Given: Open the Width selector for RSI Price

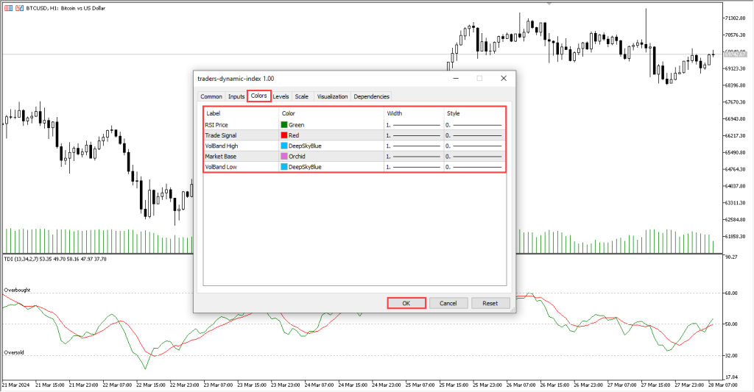Looking at the screenshot, I should tap(413, 125).
